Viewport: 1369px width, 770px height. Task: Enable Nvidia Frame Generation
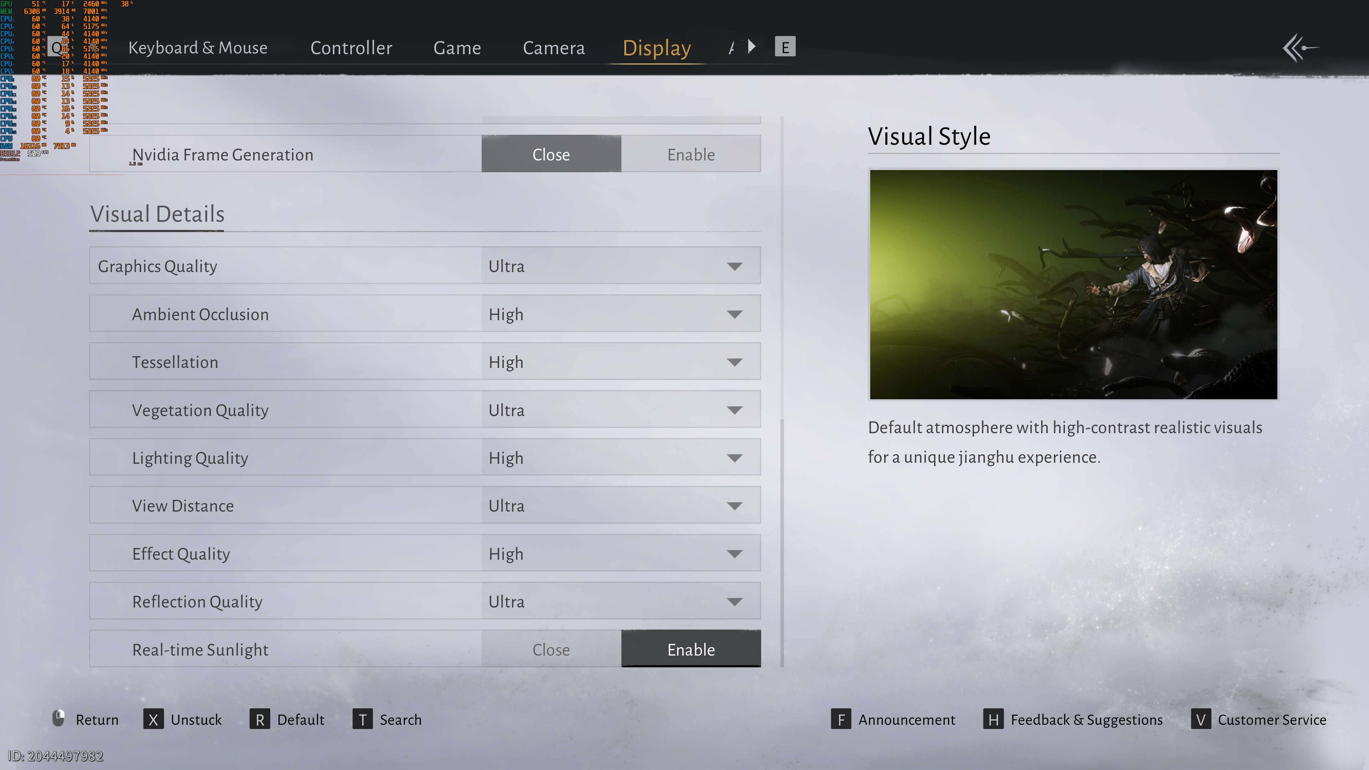pyautogui.click(x=690, y=154)
